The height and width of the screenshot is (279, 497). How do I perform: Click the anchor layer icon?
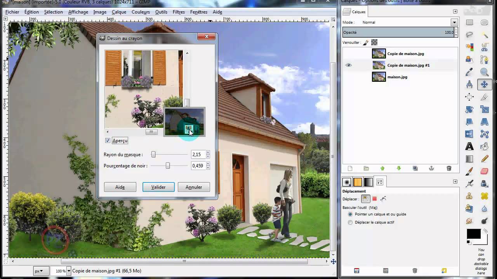431,168
